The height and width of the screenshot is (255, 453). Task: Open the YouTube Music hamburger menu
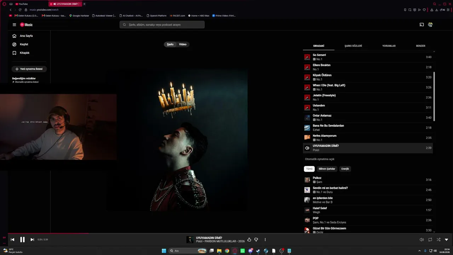coord(14,25)
